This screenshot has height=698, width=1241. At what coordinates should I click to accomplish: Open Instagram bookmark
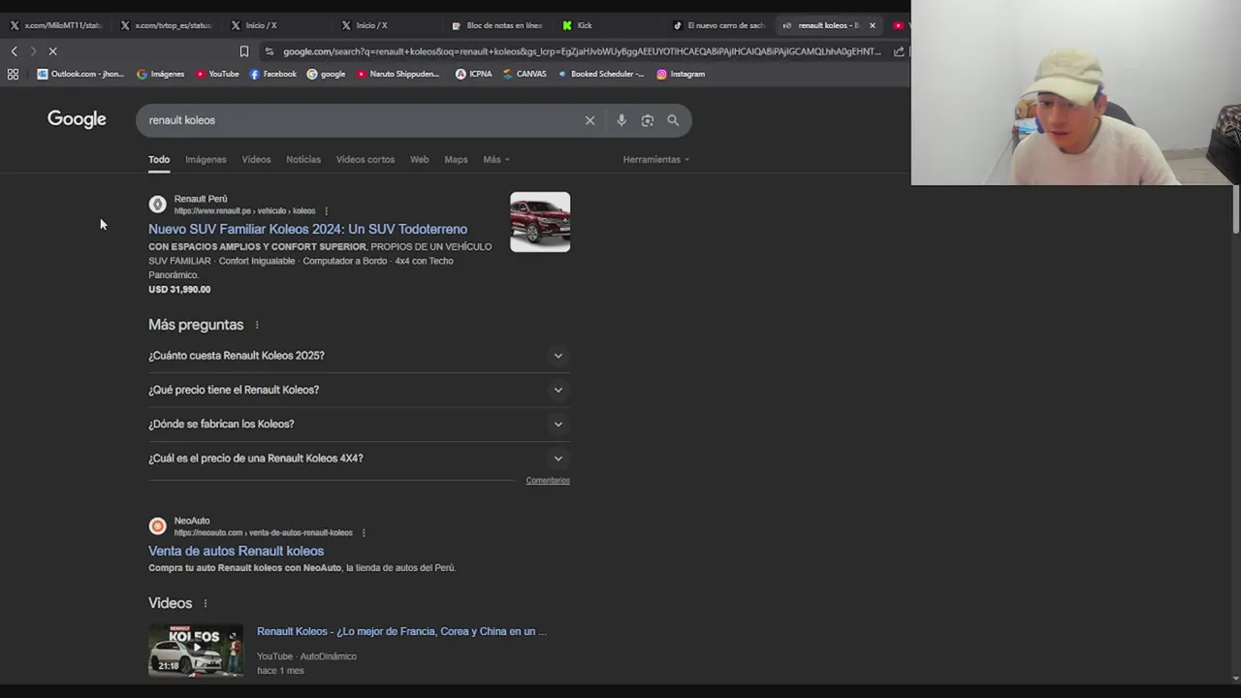click(x=681, y=74)
